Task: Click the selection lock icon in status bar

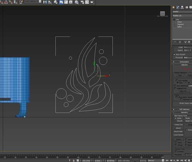Action: [73, 160]
